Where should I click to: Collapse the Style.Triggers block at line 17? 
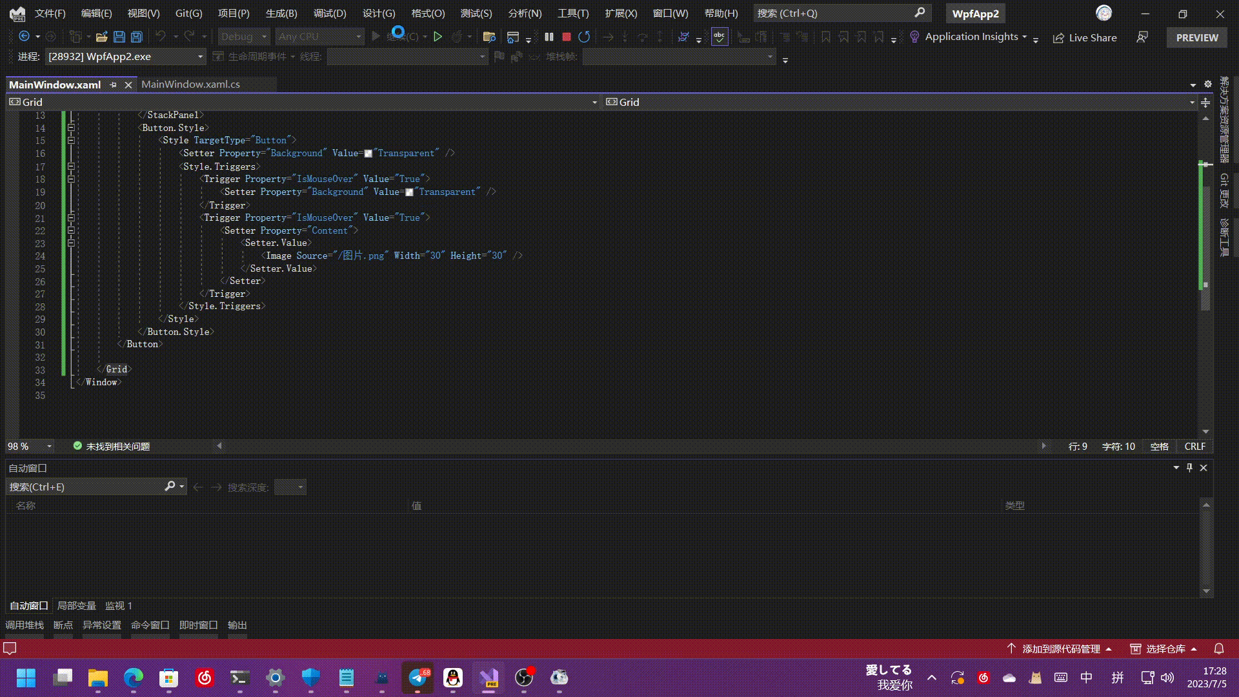click(x=71, y=166)
